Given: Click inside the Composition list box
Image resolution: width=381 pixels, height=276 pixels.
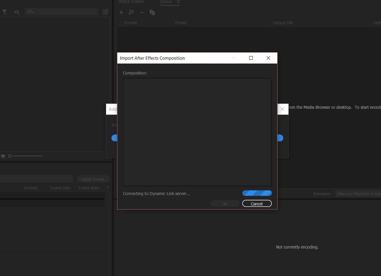Looking at the screenshot, I should click(x=197, y=132).
